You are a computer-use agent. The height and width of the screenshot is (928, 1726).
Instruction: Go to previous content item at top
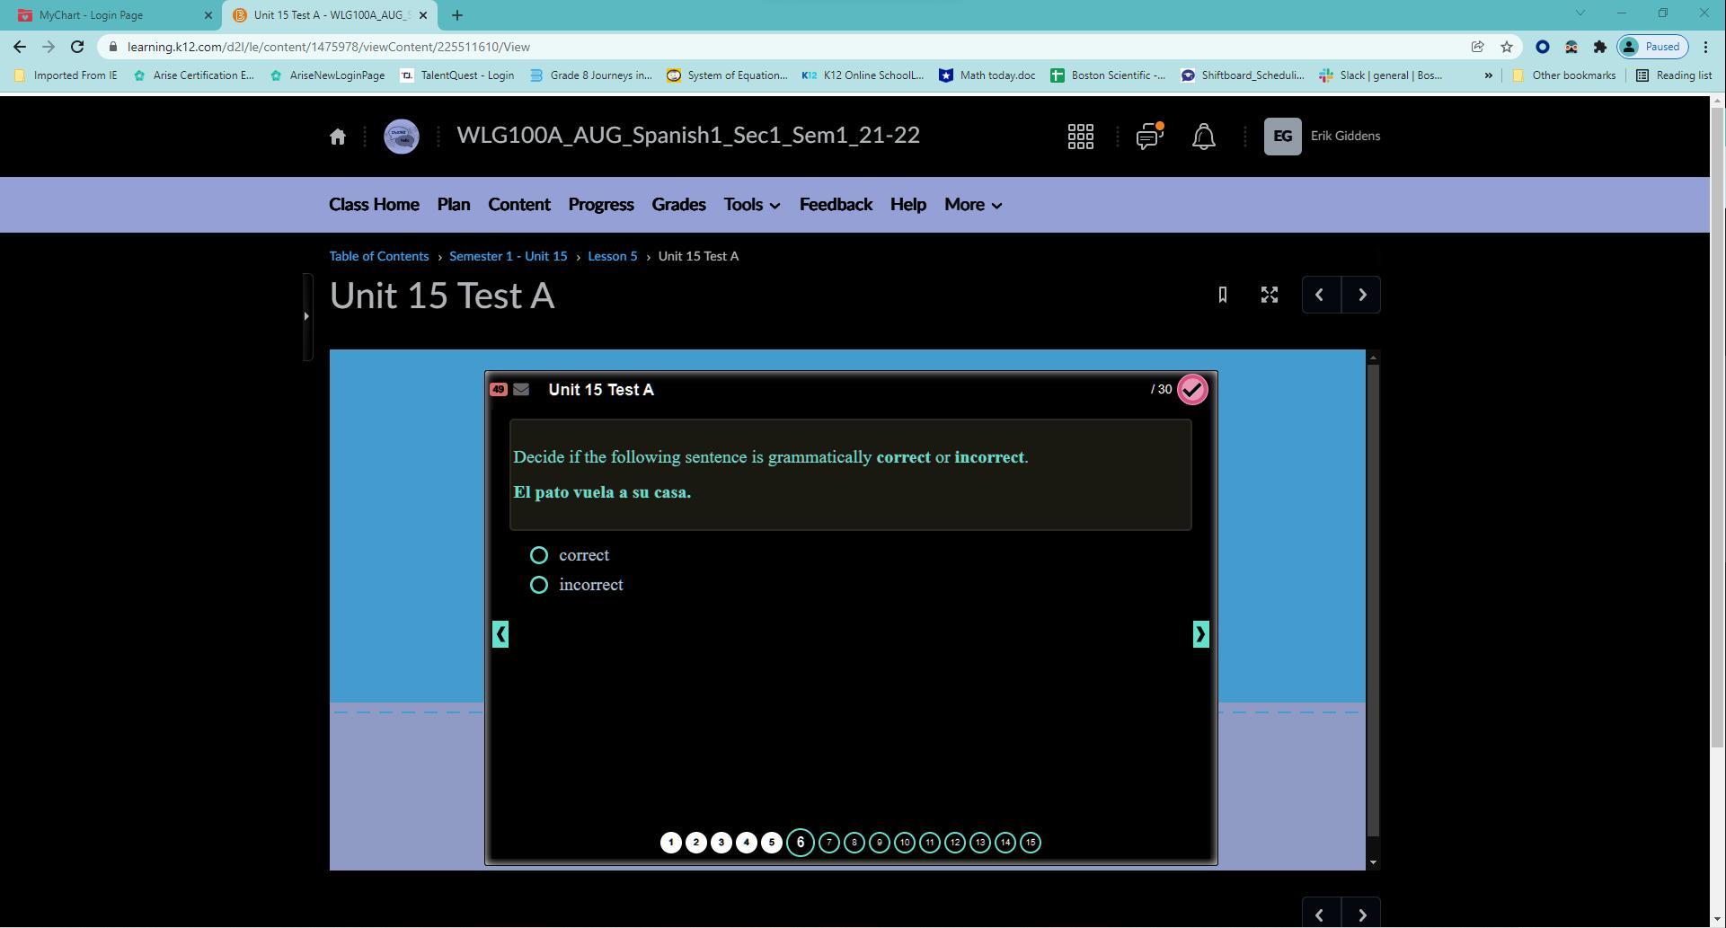tap(1321, 295)
